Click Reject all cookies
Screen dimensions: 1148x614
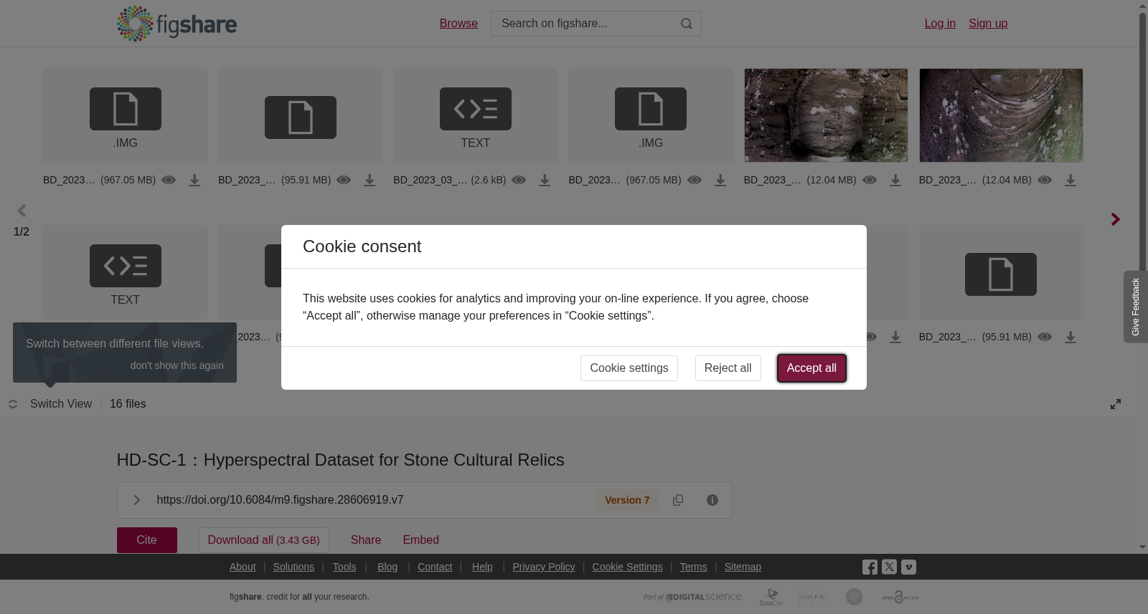pyautogui.click(x=728, y=368)
